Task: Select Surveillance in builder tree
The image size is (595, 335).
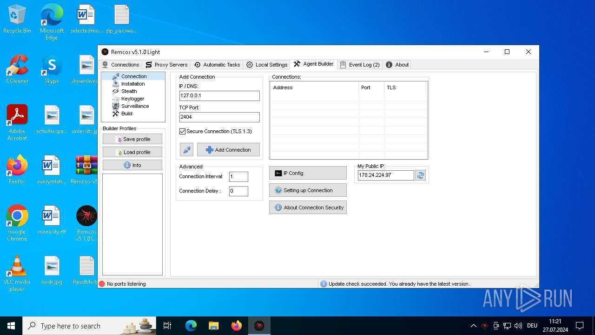Action: point(135,106)
